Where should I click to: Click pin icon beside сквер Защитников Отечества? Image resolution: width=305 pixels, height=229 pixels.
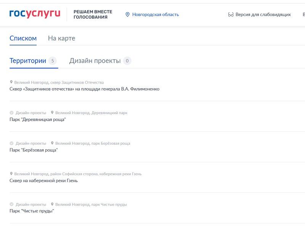[x=11, y=82]
